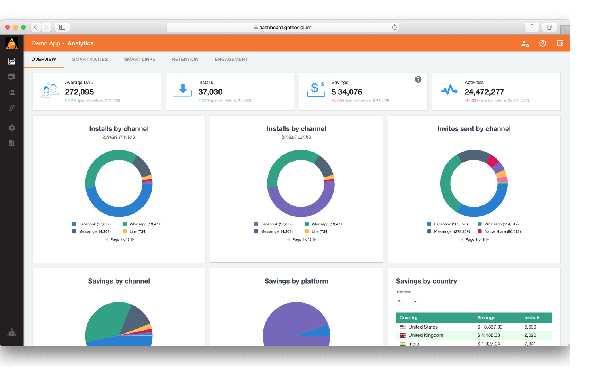Open the Platform dropdown showing All
The width and height of the screenshot is (614, 370).
[x=407, y=302]
